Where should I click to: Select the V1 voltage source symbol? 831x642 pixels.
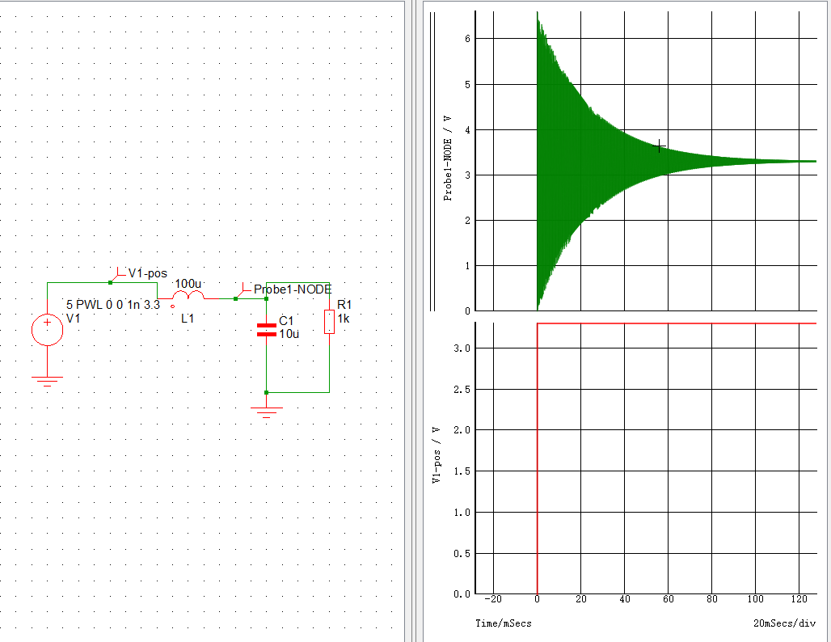pyautogui.click(x=47, y=329)
